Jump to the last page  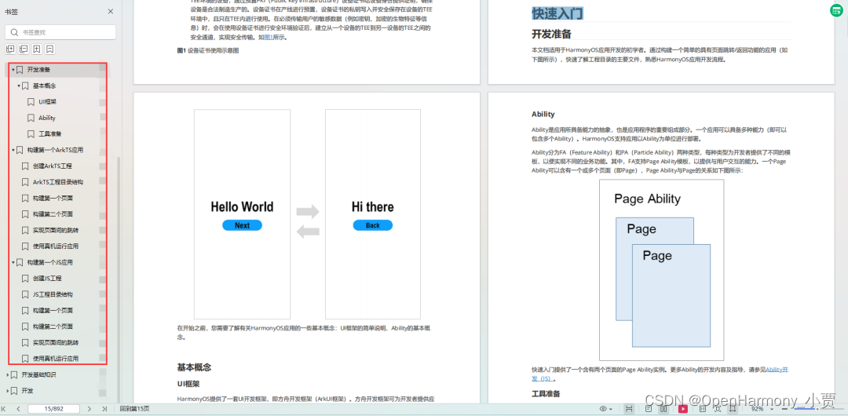(103, 409)
